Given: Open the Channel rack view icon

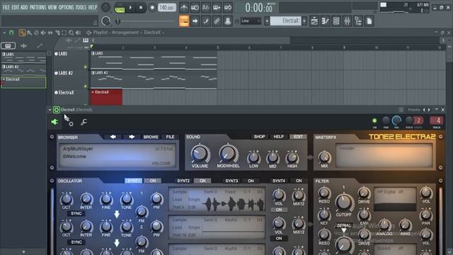Looking at the screenshot, I should pos(336,21).
